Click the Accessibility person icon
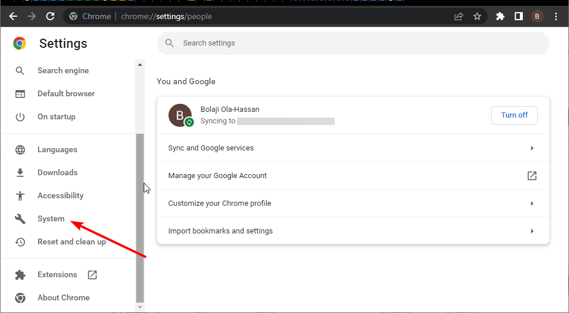This screenshot has width=569, height=313. [x=20, y=195]
